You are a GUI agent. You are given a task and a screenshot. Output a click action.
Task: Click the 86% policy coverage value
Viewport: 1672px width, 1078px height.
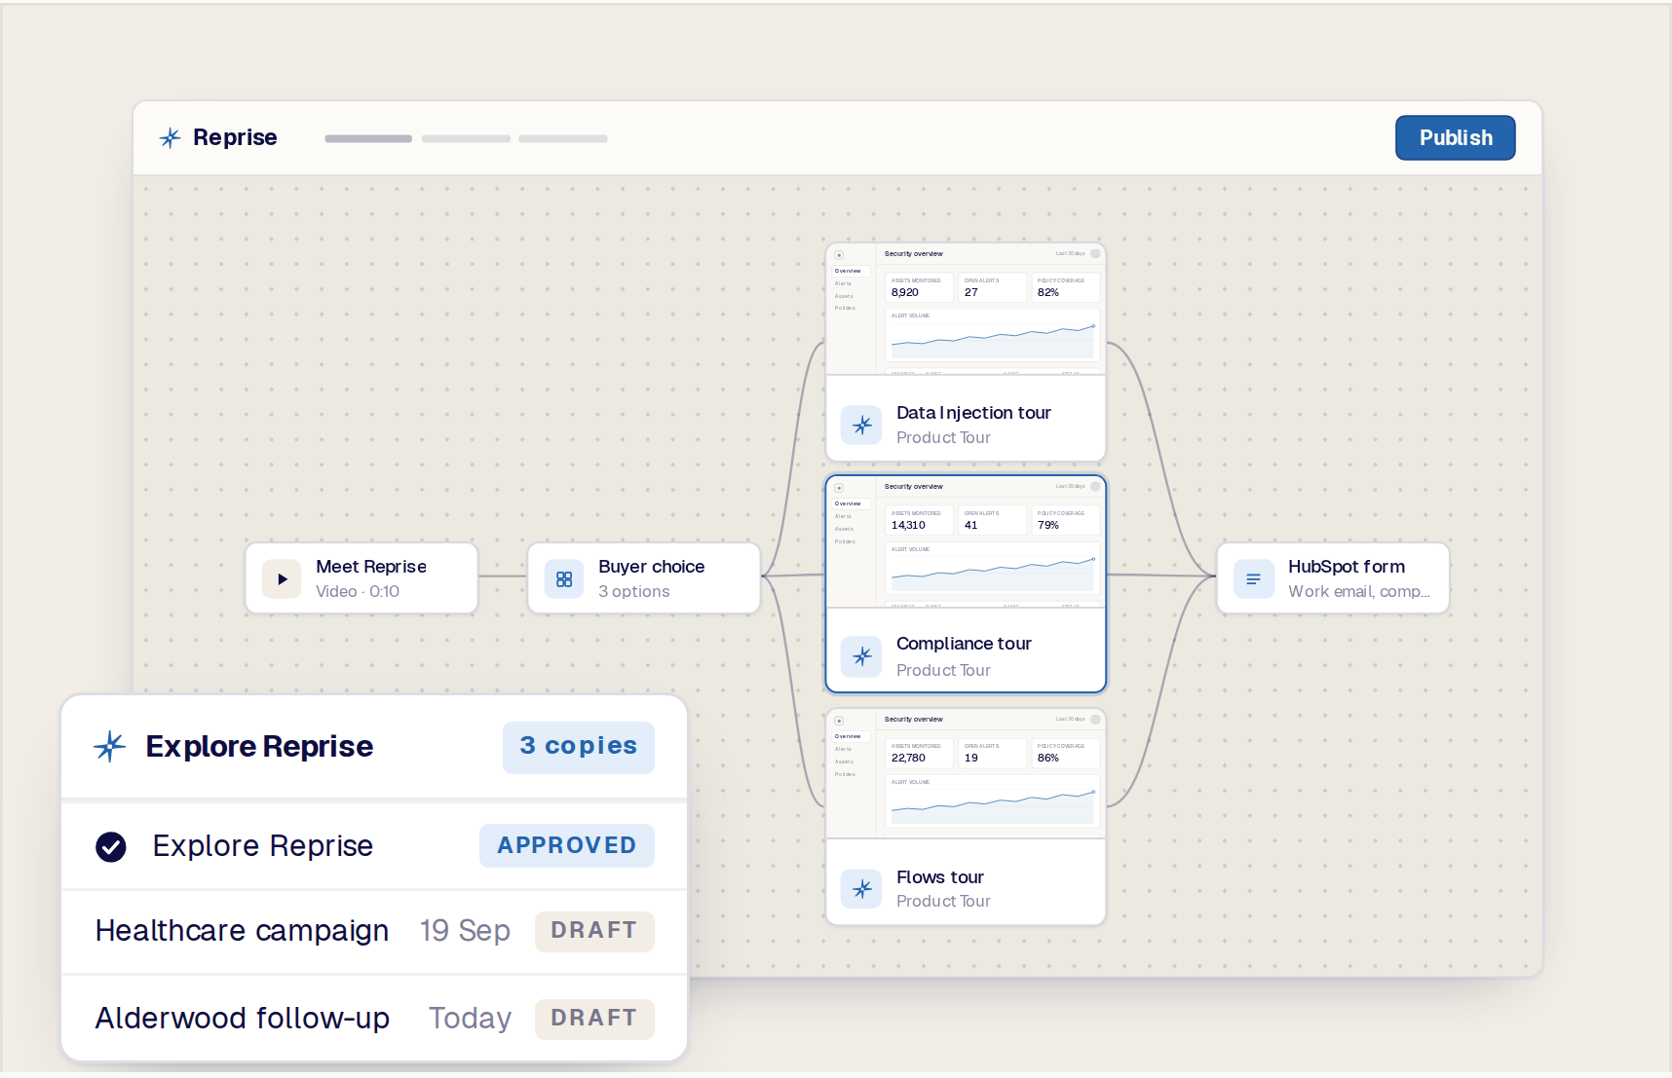pos(1048,758)
